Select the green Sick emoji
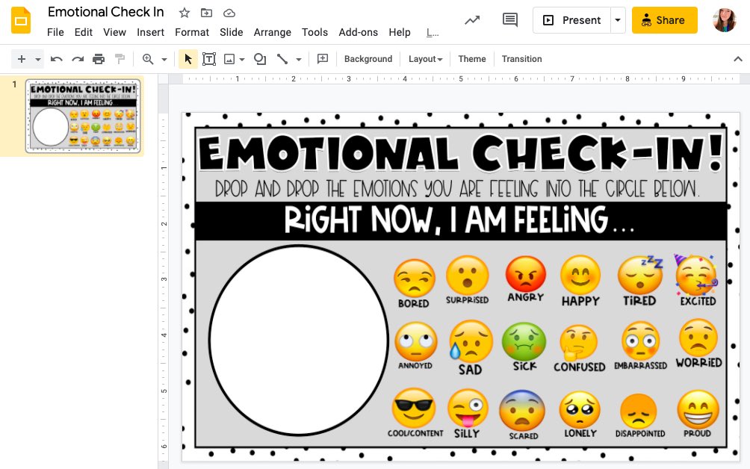Screen dimensions: 750x469 pos(524,341)
